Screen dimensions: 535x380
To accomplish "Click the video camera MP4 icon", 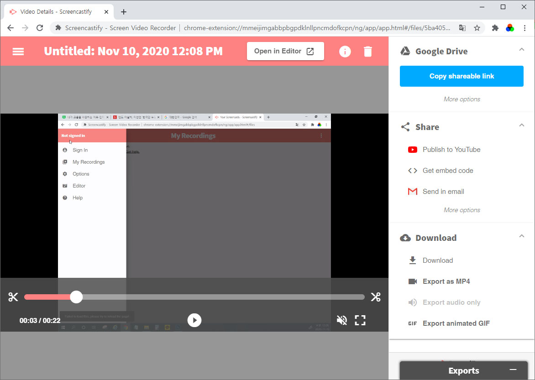I will (412, 281).
